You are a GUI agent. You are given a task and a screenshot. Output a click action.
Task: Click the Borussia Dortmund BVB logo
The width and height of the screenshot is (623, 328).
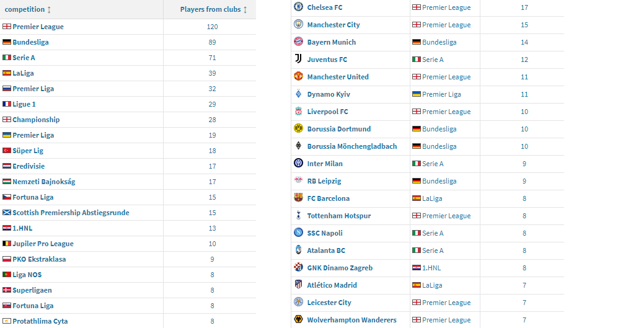click(x=298, y=128)
